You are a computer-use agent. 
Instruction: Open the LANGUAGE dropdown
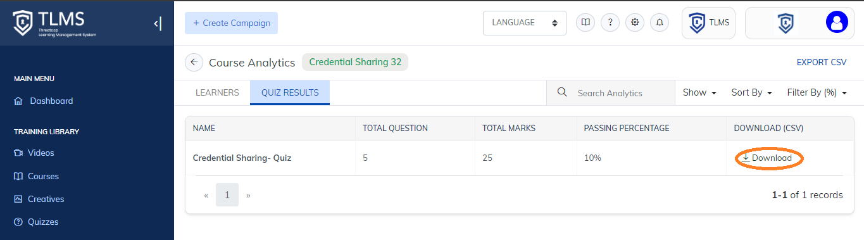(525, 23)
